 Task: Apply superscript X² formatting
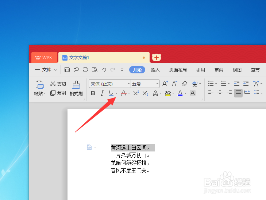136,93
